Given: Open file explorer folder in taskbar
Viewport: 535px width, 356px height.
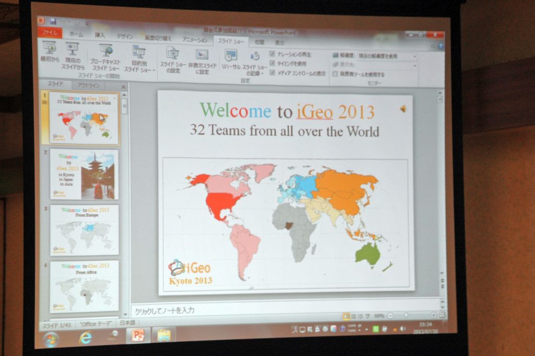Looking at the screenshot, I should point(164,335).
